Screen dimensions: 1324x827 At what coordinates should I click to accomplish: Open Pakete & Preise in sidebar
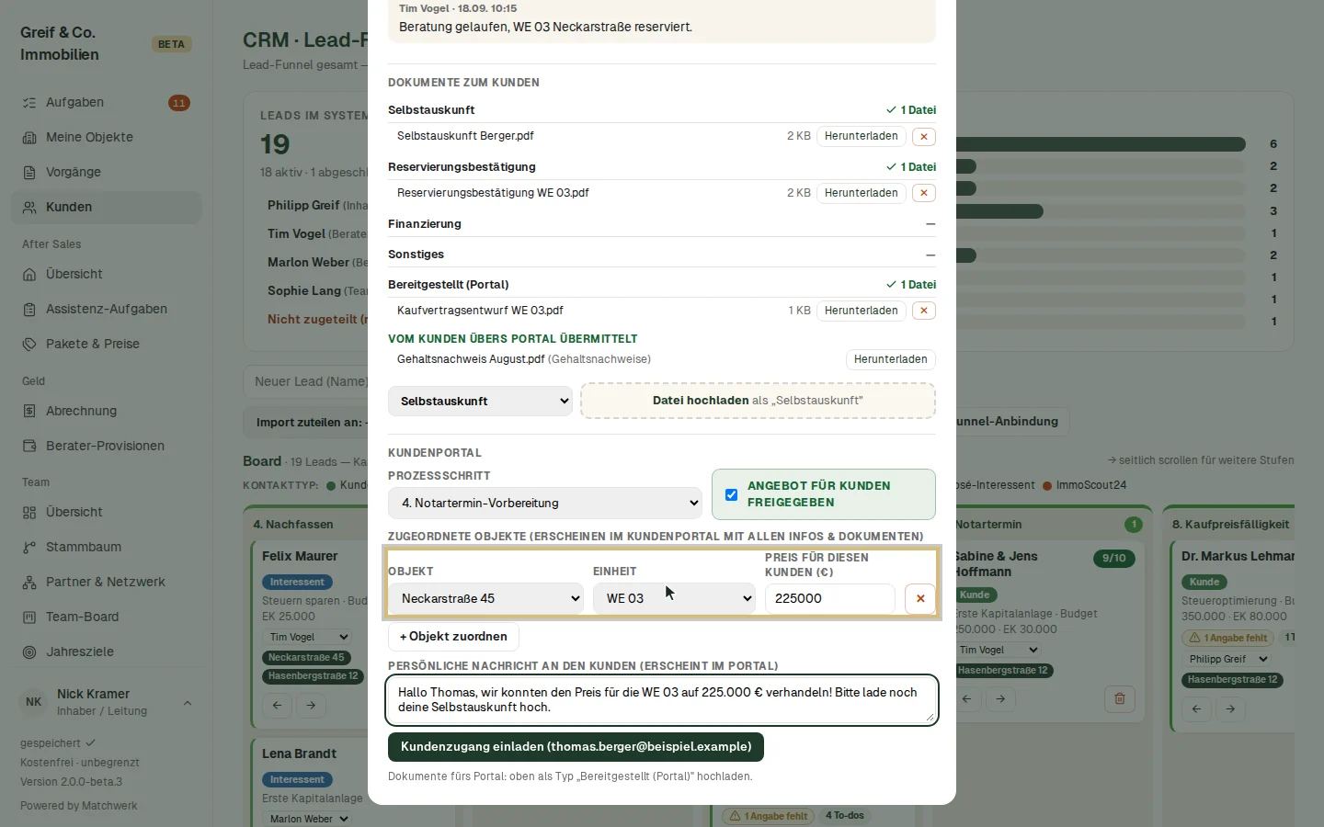[x=106, y=345]
